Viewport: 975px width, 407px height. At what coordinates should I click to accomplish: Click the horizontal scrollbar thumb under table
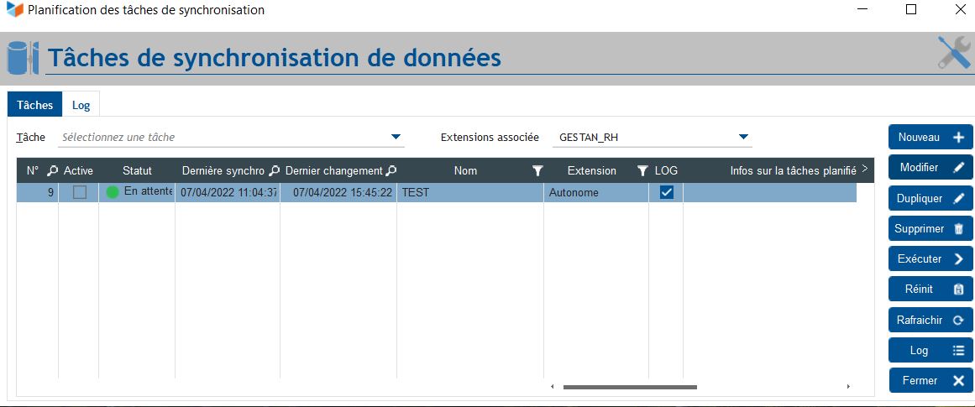point(630,387)
